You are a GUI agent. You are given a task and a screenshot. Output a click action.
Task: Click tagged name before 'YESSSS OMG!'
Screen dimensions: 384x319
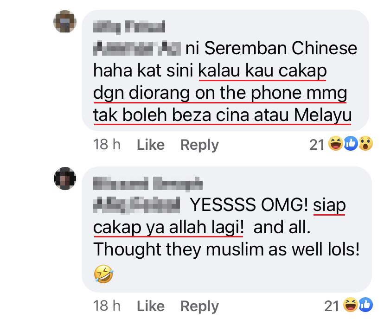(x=136, y=205)
